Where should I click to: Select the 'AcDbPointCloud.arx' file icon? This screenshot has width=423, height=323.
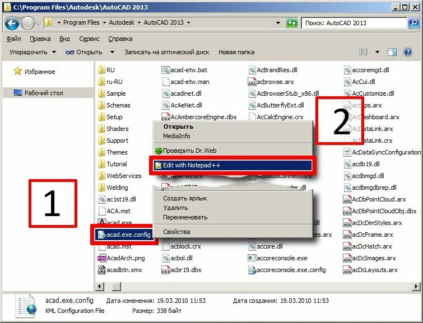coord(347,199)
